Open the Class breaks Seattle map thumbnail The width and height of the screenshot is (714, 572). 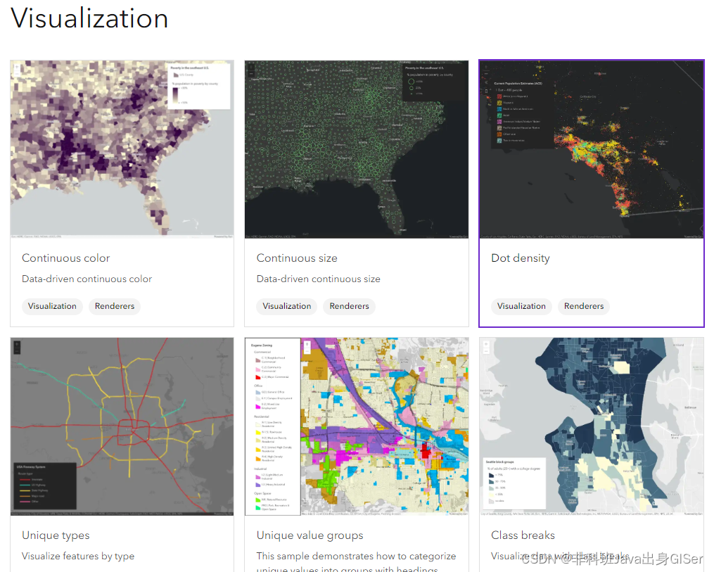point(592,426)
